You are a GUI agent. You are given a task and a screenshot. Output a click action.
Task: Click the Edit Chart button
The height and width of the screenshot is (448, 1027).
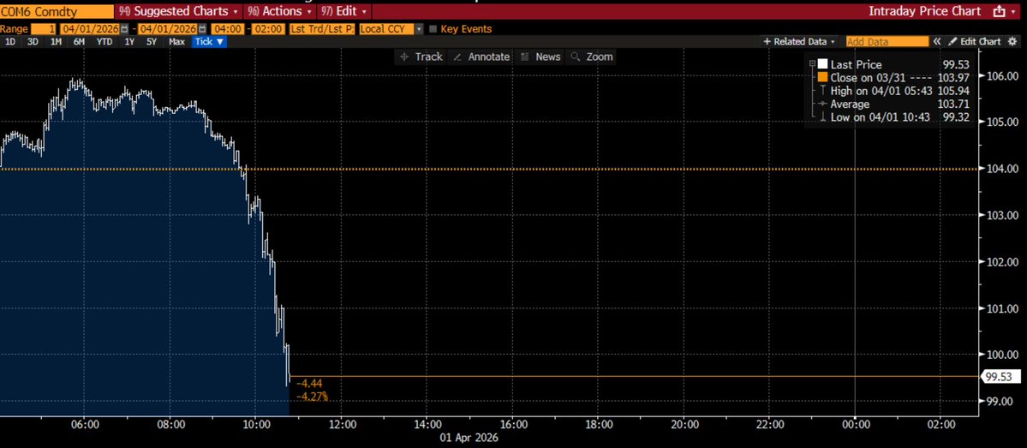click(975, 41)
